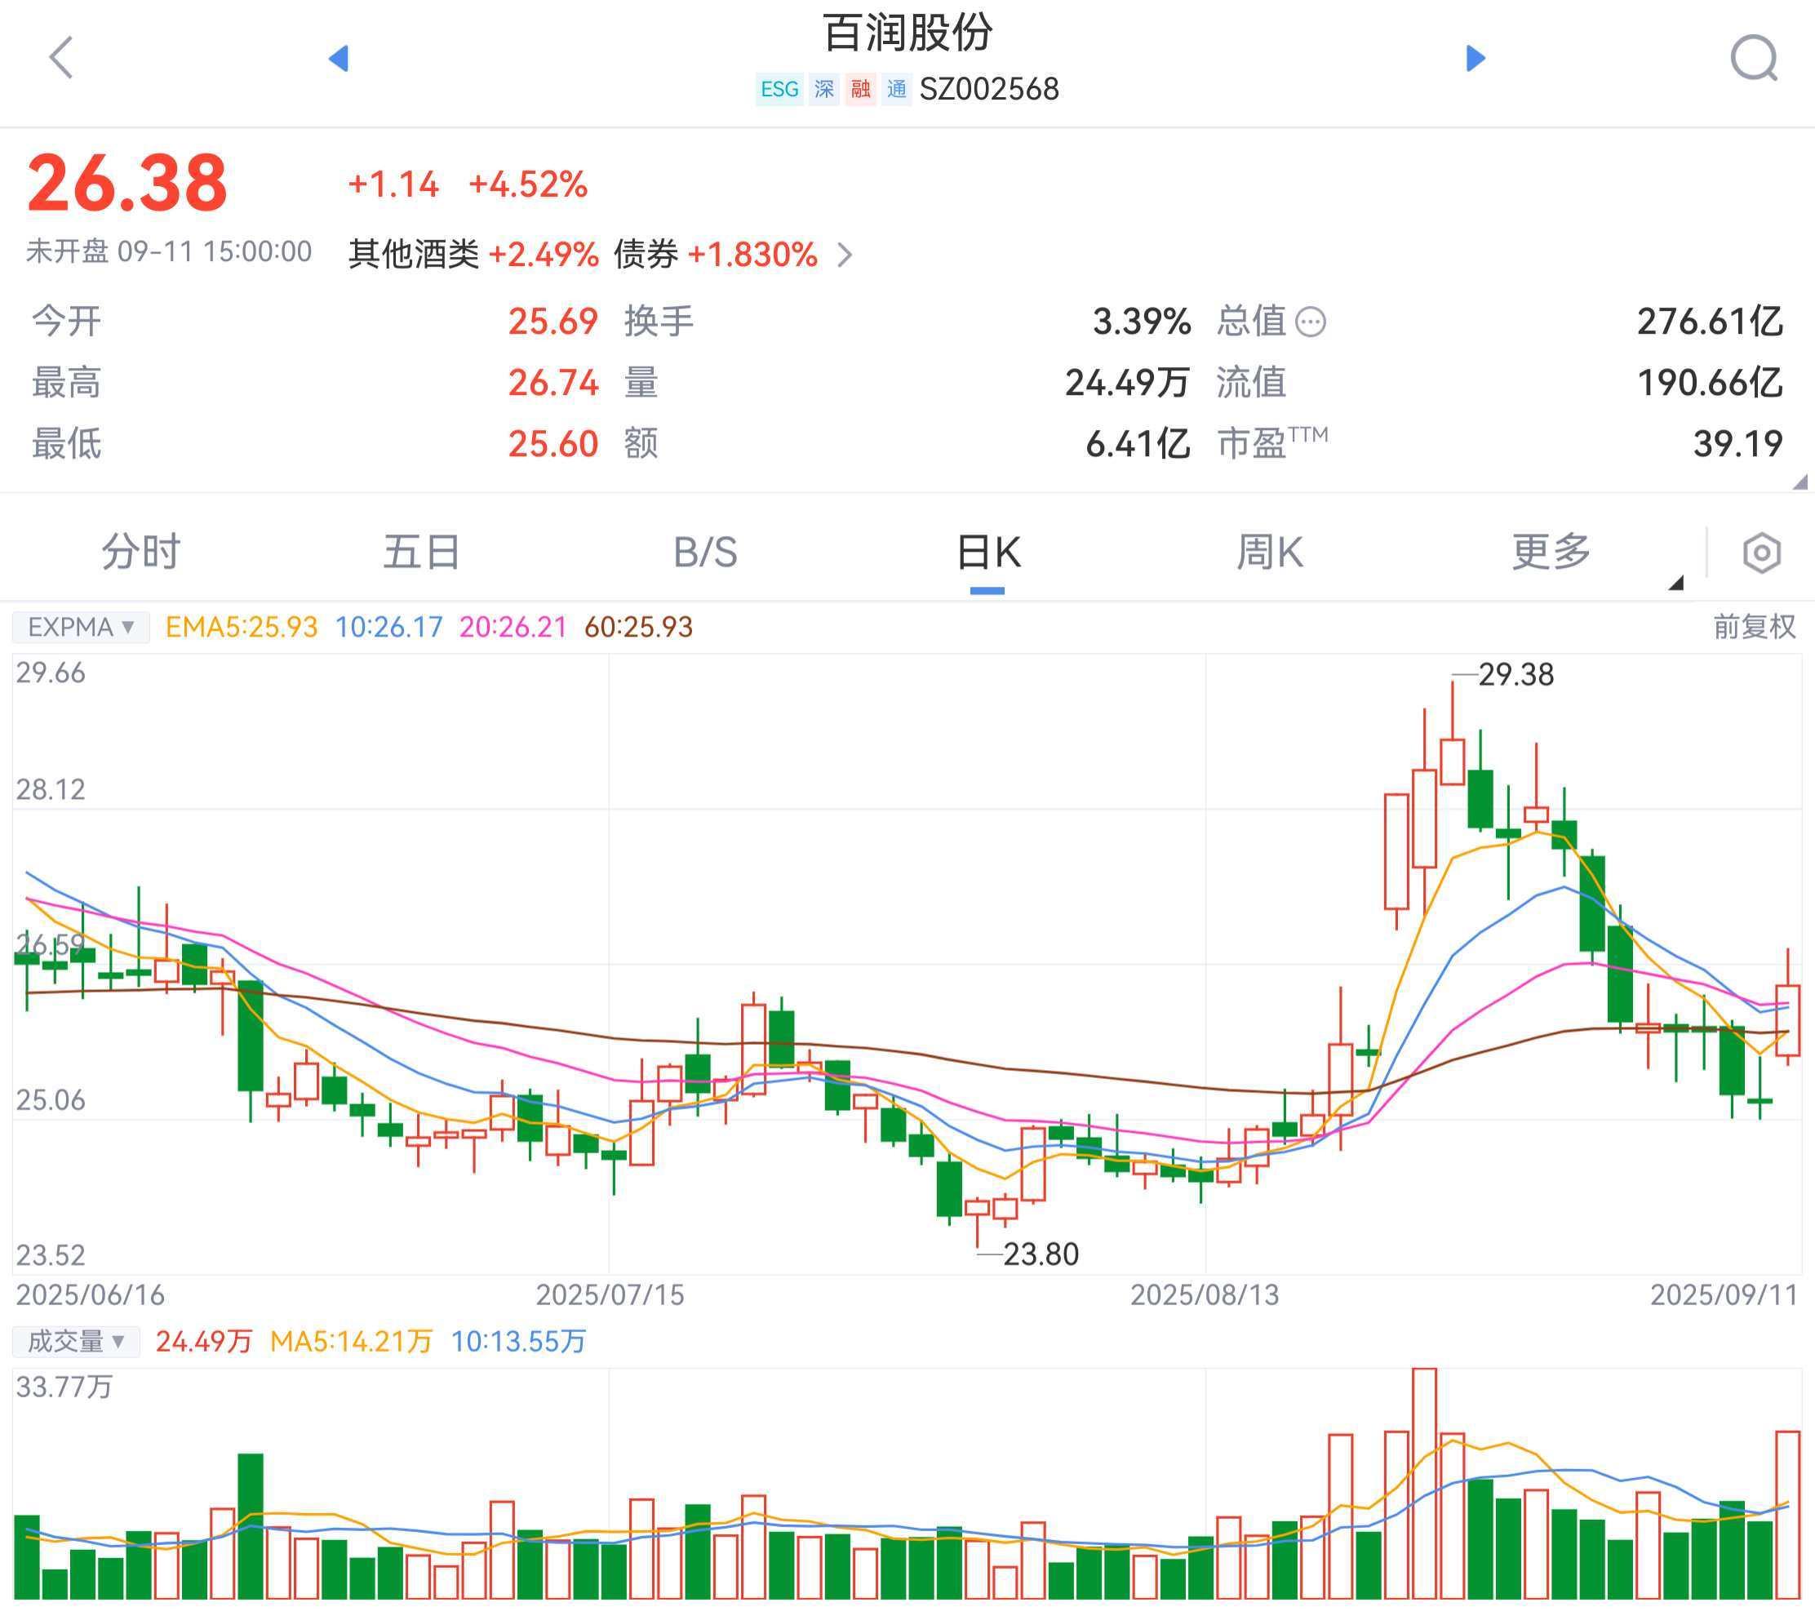Viewport: 1815px width, 1616px height.
Task: Switch to 分时 tab
Action: click(x=140, y=552)
